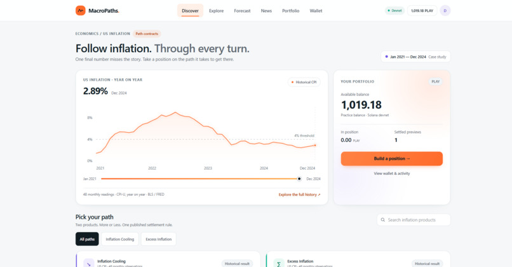512x267 pixels.
Task: Click the MacroPaths brand name
Action: [104, 11]
